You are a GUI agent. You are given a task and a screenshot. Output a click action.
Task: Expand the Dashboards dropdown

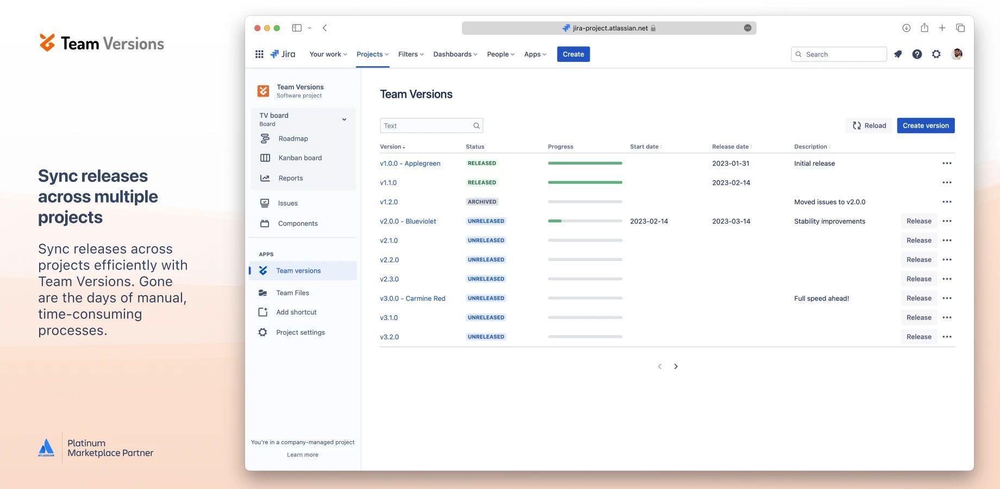(x=455, y=54)
